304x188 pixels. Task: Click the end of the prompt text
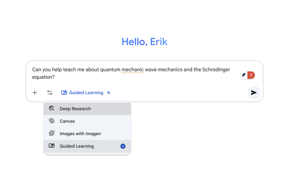click(55, 77)
